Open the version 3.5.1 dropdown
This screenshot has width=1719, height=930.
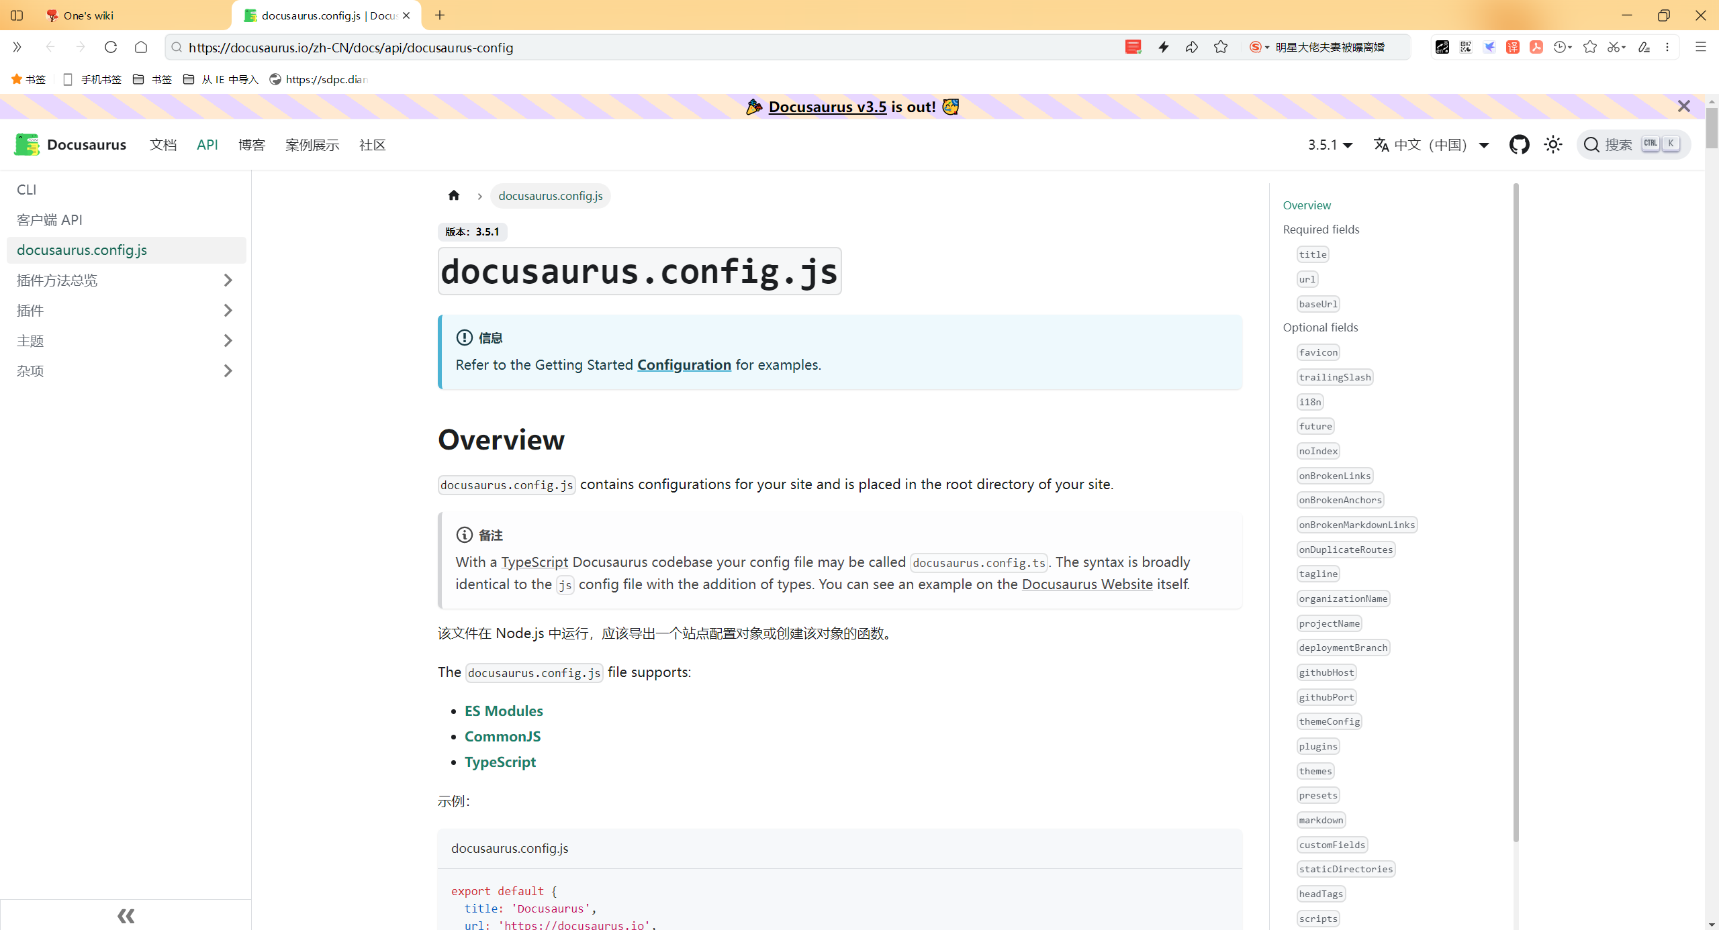point(1330,145)
